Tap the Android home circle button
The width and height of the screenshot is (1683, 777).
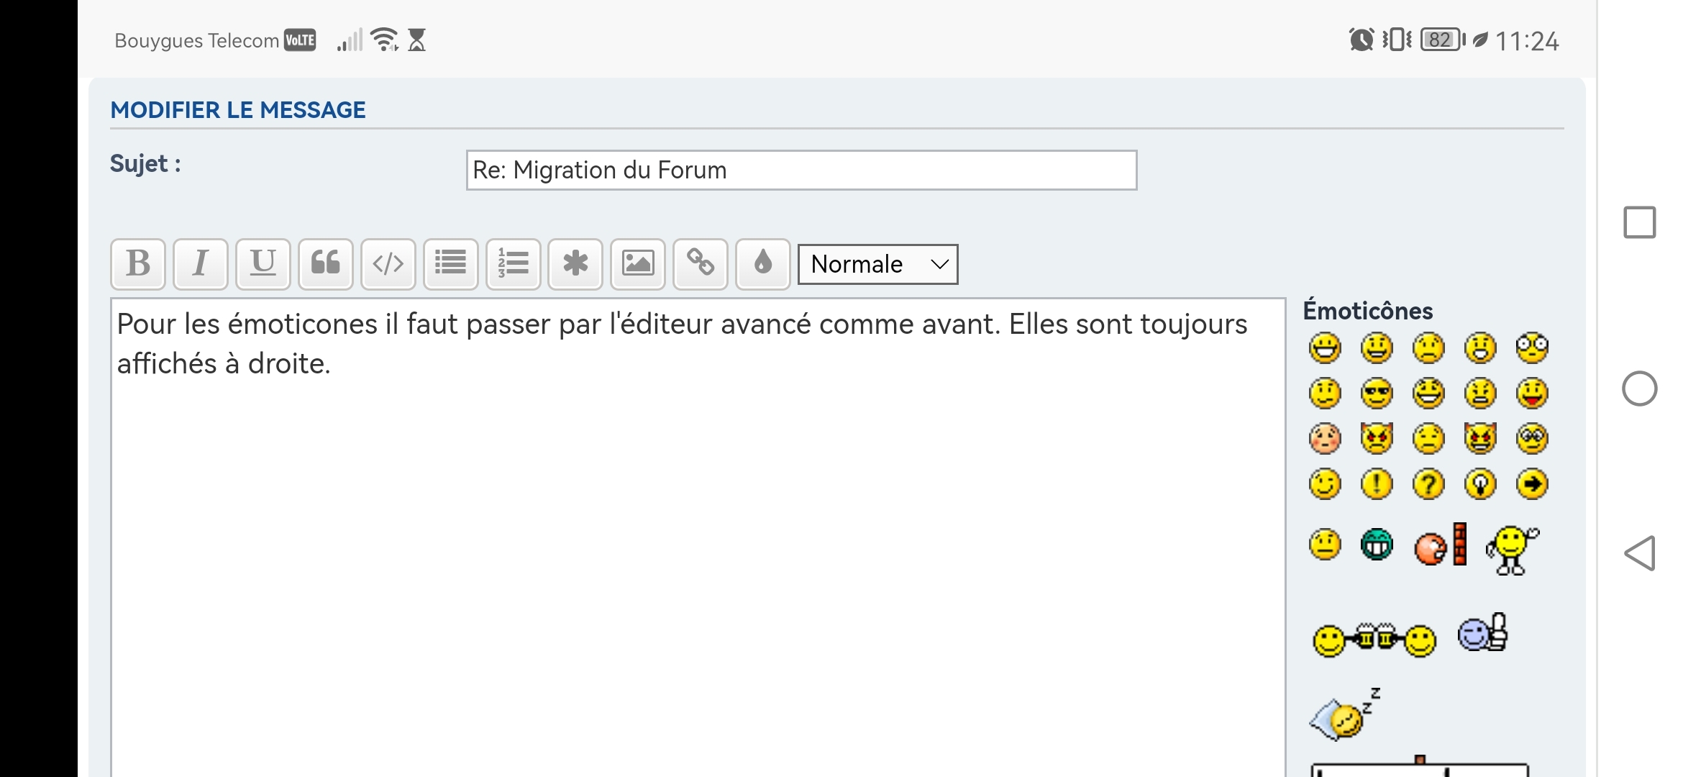(1640, 389)
